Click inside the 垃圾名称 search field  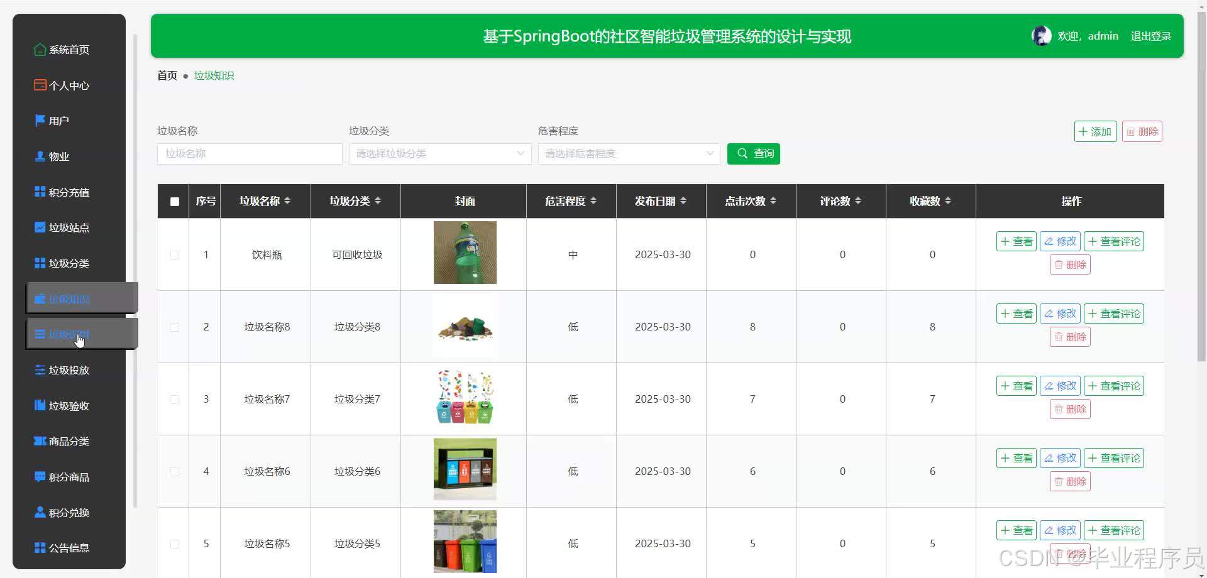coord(249,153)
